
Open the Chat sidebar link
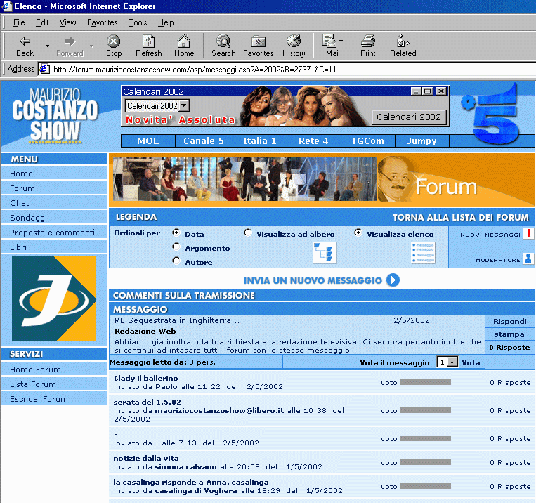tap(20, 203)
